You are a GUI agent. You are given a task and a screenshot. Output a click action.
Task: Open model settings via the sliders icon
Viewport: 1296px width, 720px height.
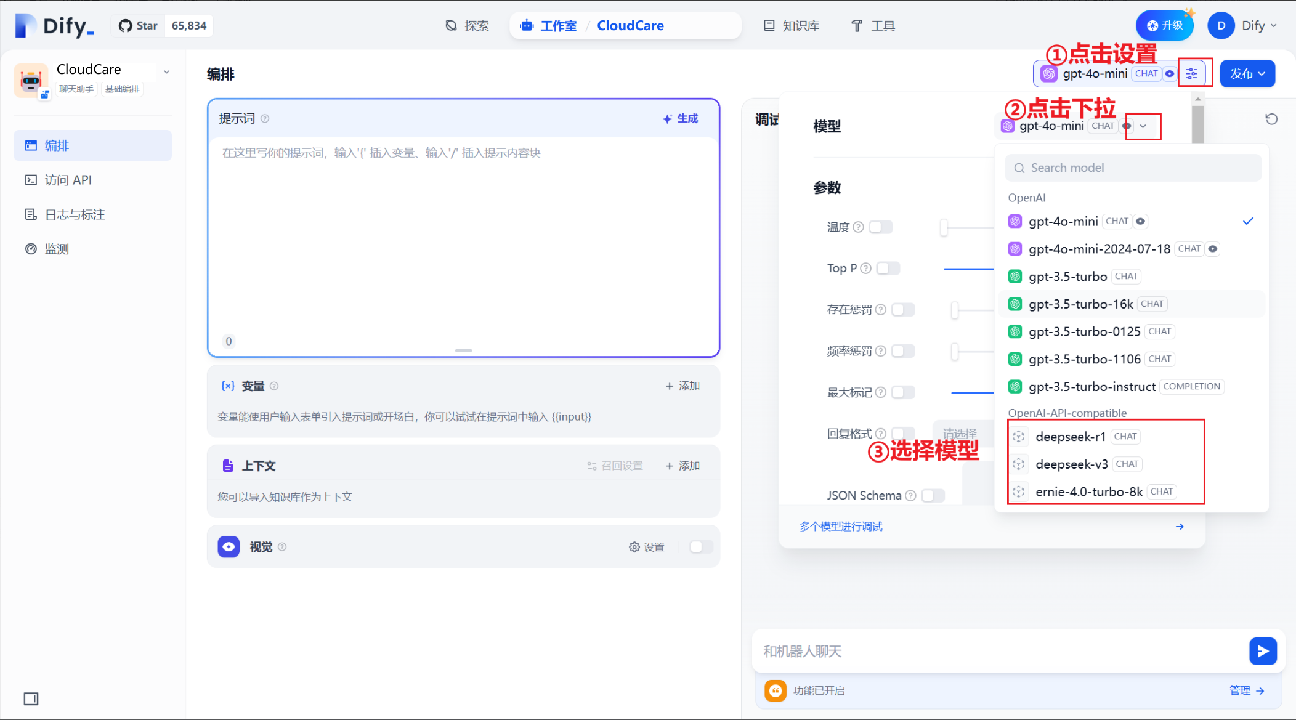coord(1192,74)
